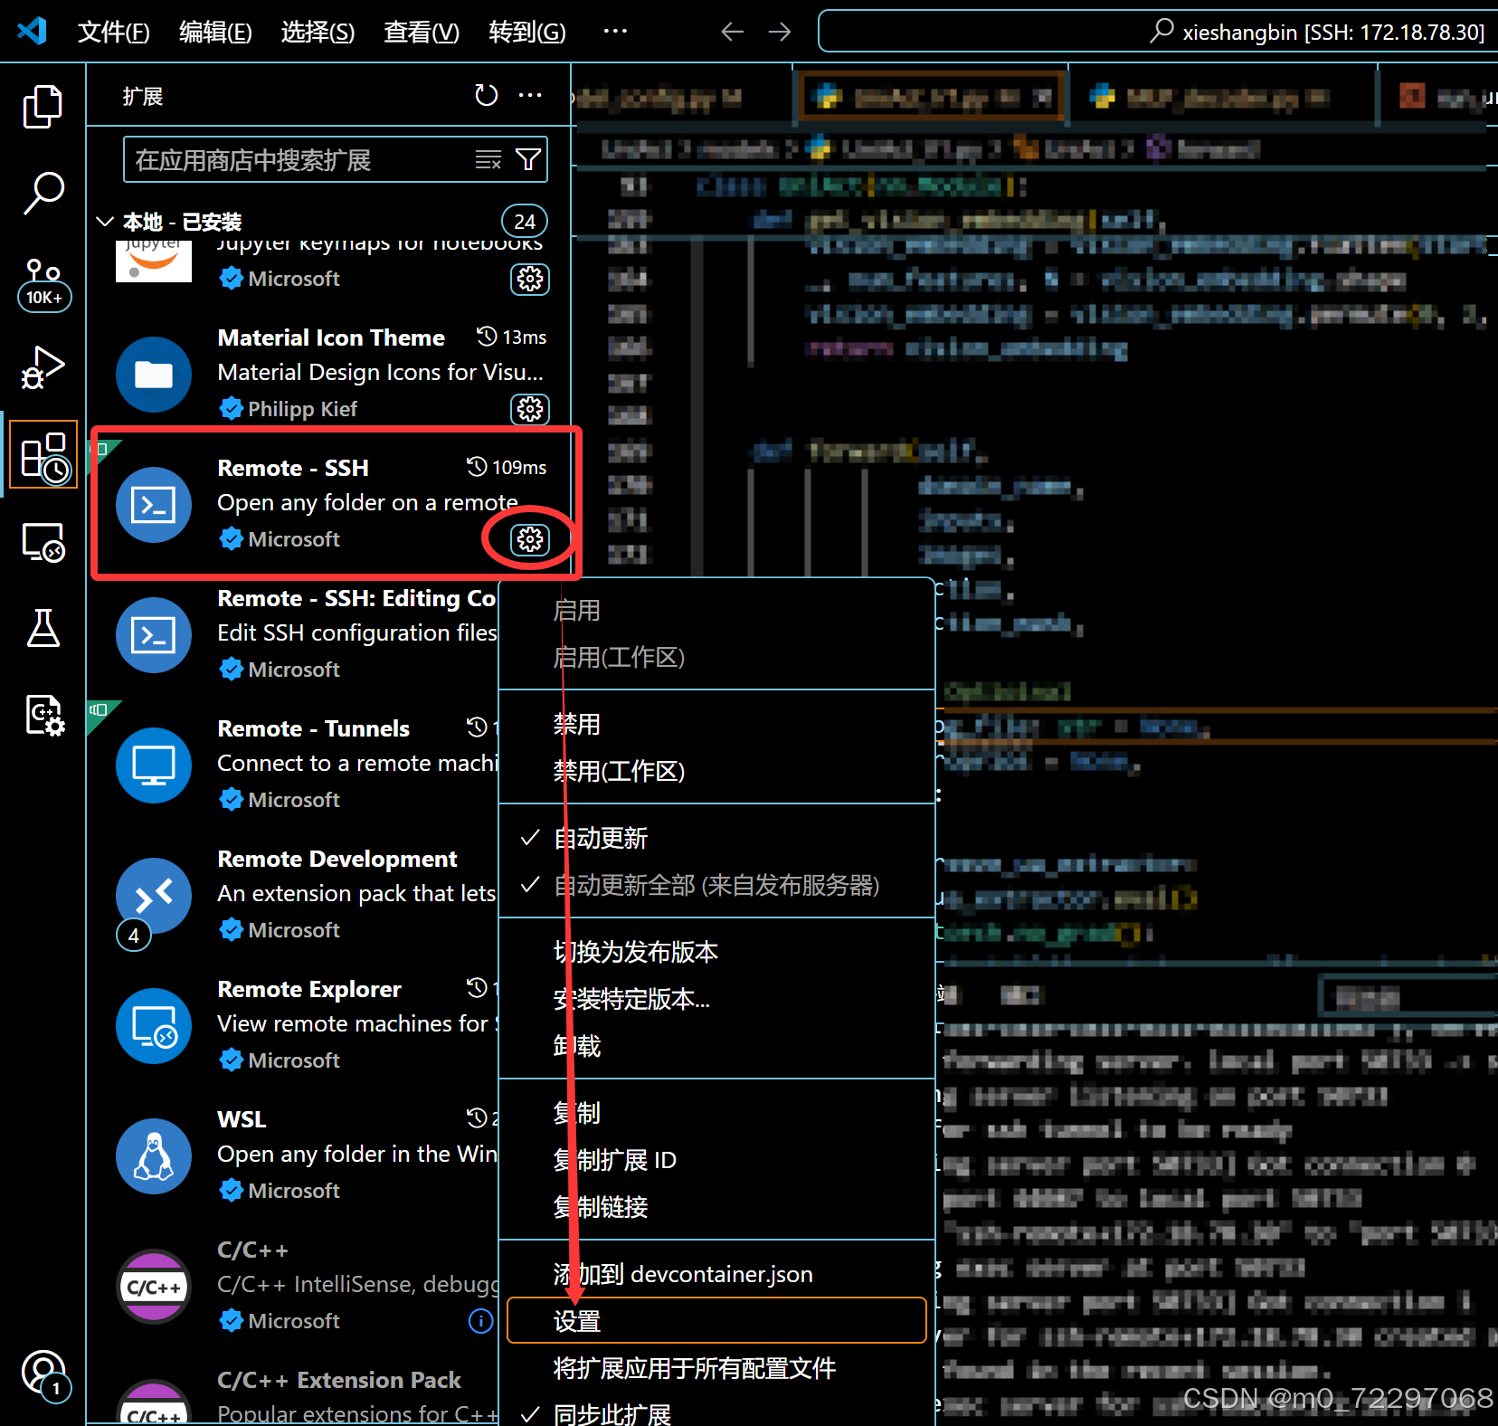This screenshot has height=1426, width=1498.
Task: Open extensions panel more actions menu
Action: (530, 95)
